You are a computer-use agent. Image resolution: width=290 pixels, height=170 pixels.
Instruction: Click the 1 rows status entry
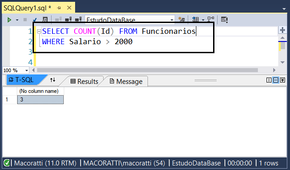pyautogui.click(x=269, y=163)
